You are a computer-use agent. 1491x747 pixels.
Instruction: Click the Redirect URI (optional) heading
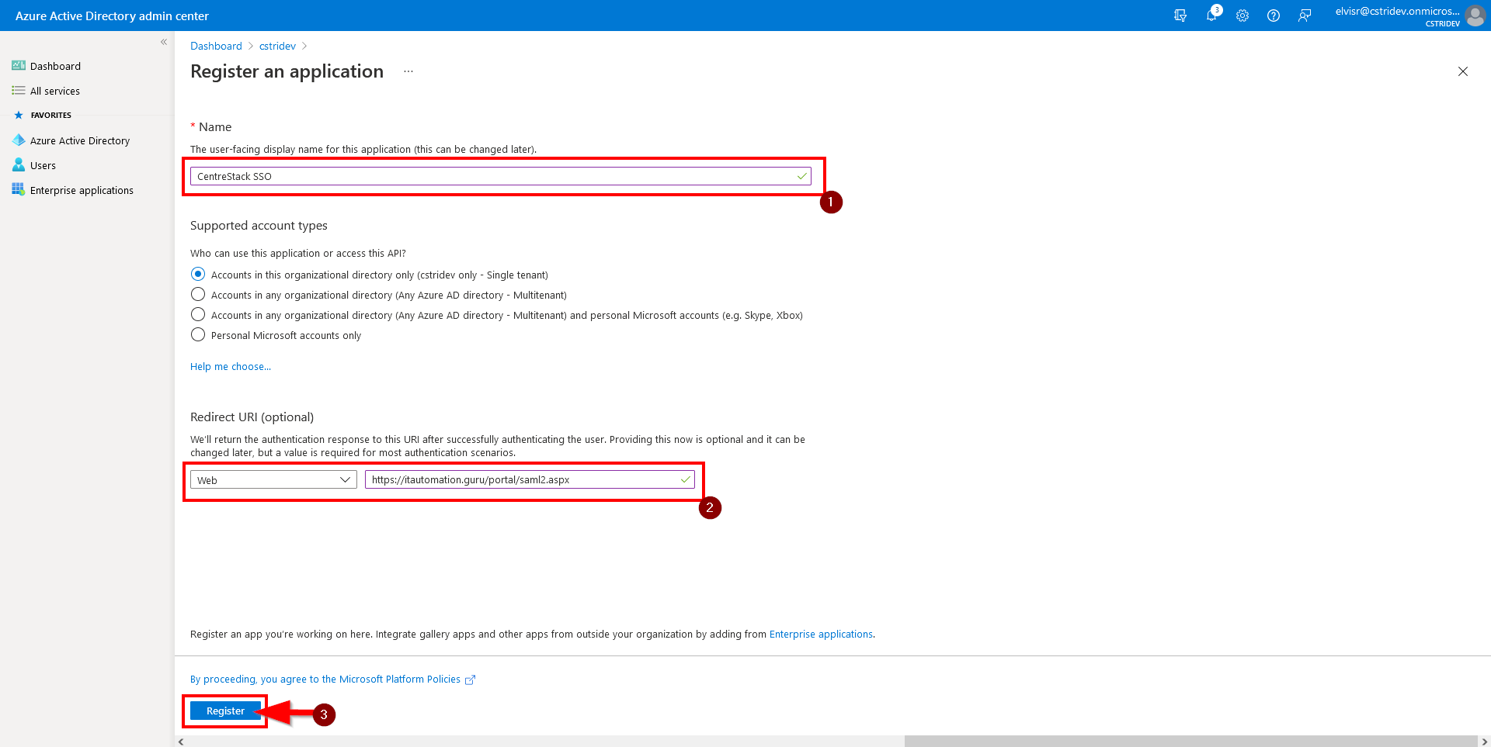click(252, 417)
